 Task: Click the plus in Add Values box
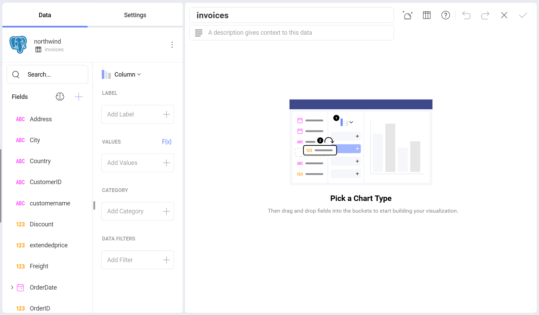166,163
